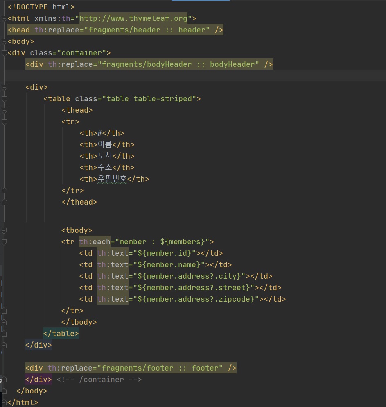Collapse the tr th:each fold marker

pos(4,242)
